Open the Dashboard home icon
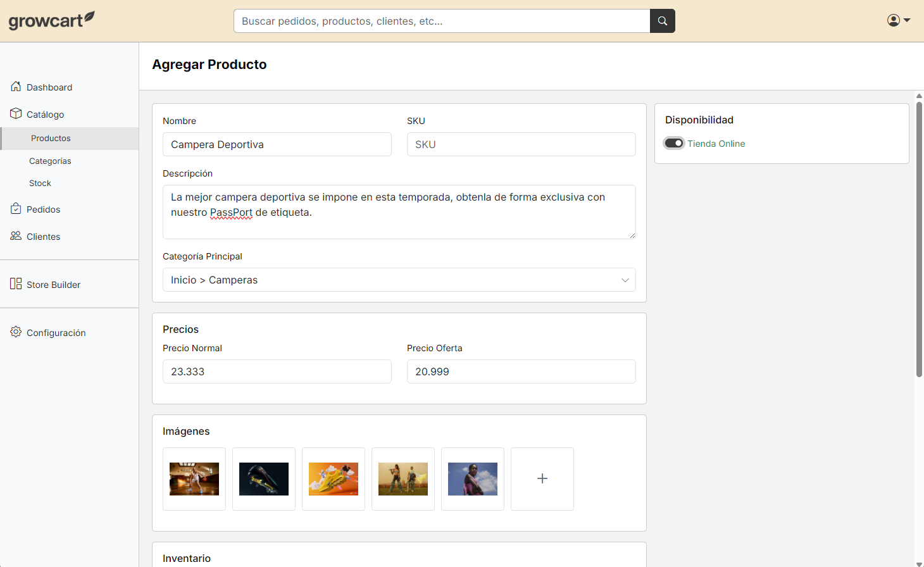 16,87
